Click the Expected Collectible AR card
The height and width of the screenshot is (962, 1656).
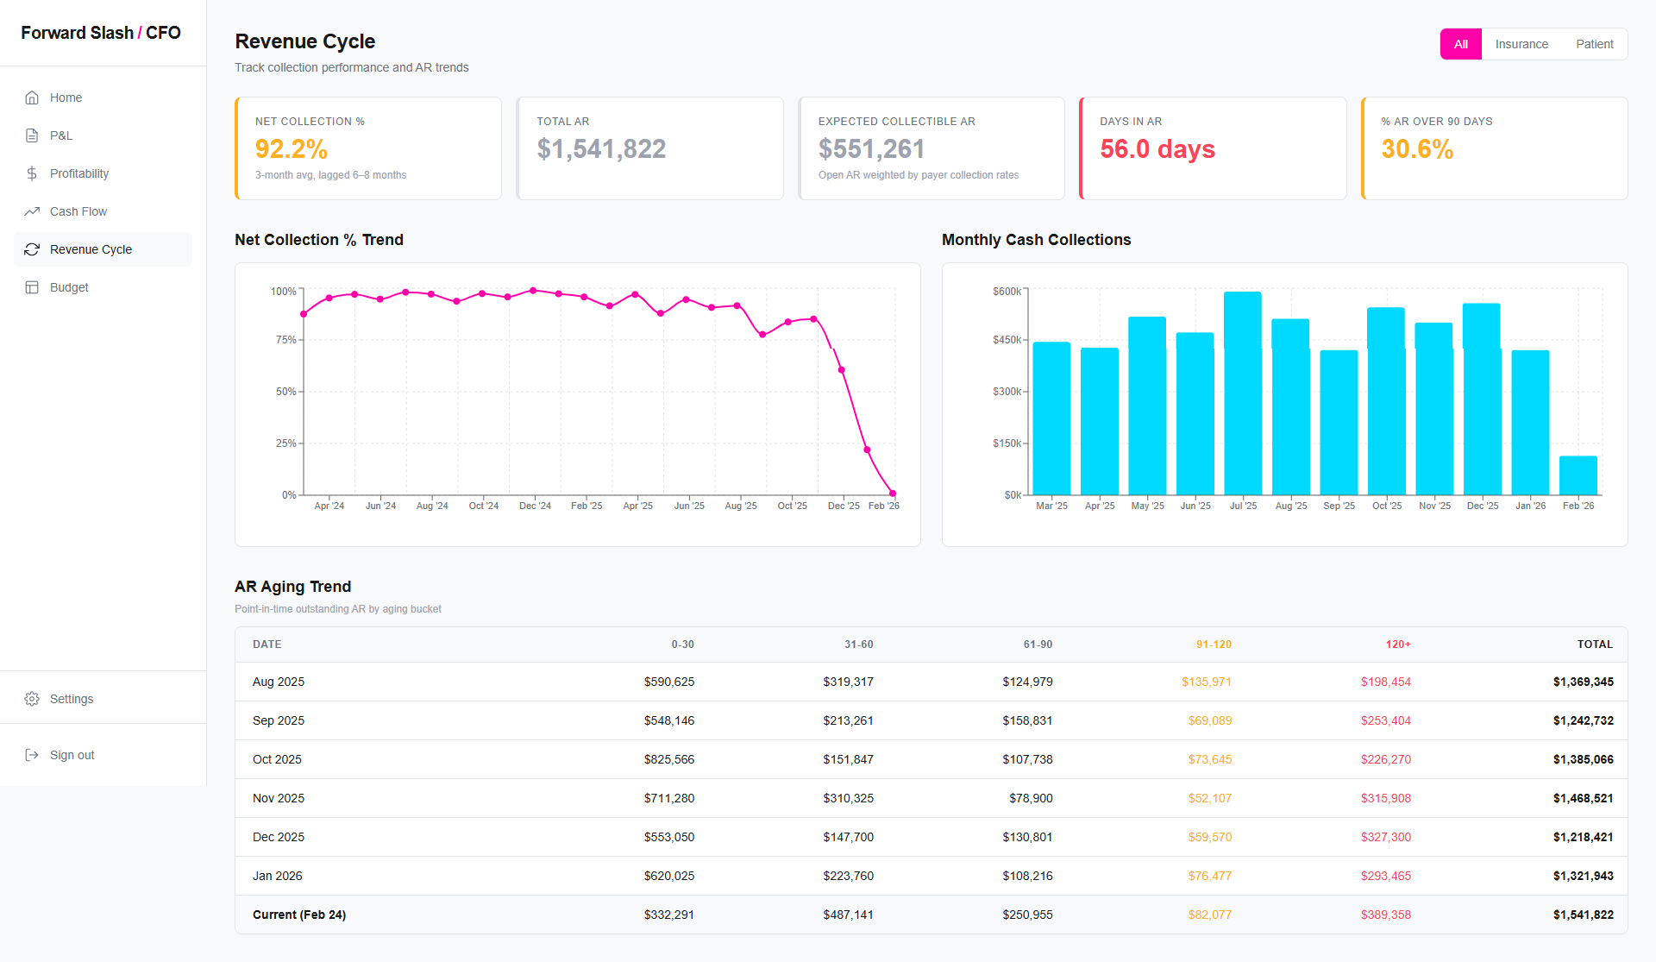[931, 148]
